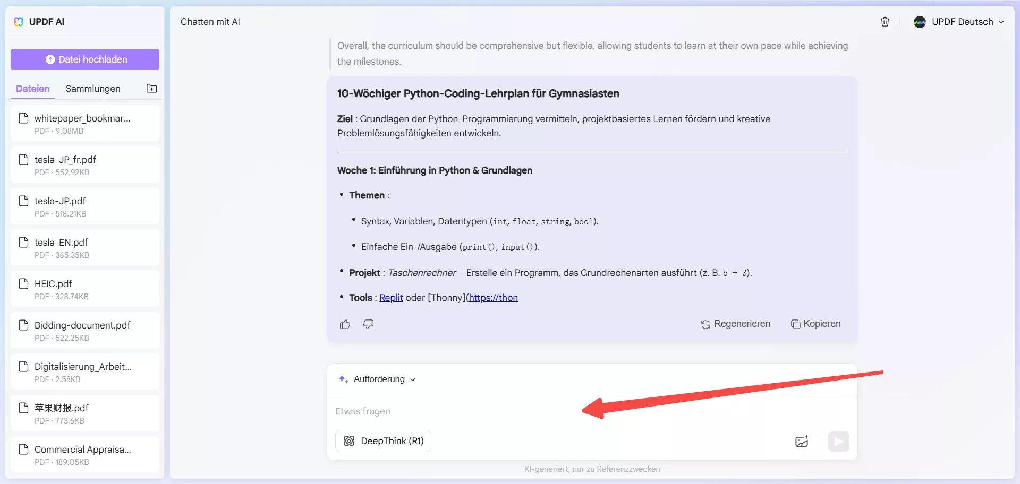
Task: Switch to the Sammlungen tab
Action: pyautogui.click(x=93, y=89)
